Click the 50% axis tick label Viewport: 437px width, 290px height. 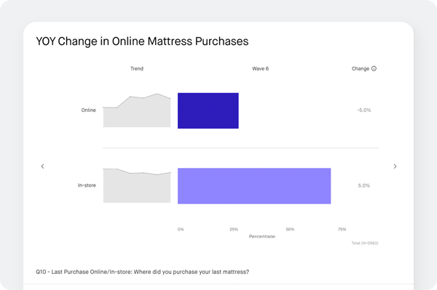point(290,230)
